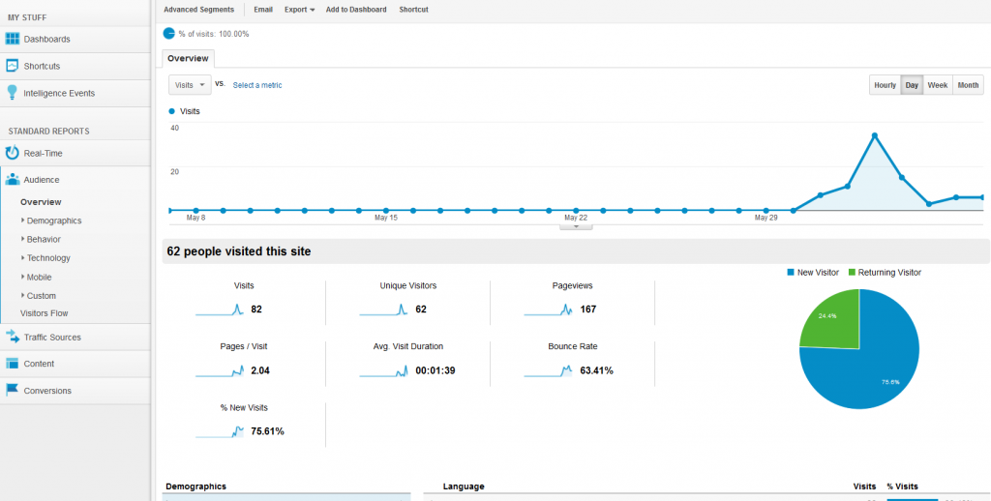Click the Traffic Sources arrows icon
Viewport: 991px width, 501px height.
coord(13,337)
